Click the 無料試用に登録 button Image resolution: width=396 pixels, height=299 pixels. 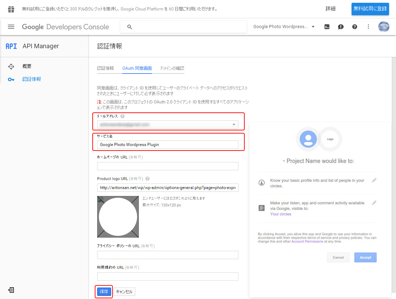coord(370,9)
